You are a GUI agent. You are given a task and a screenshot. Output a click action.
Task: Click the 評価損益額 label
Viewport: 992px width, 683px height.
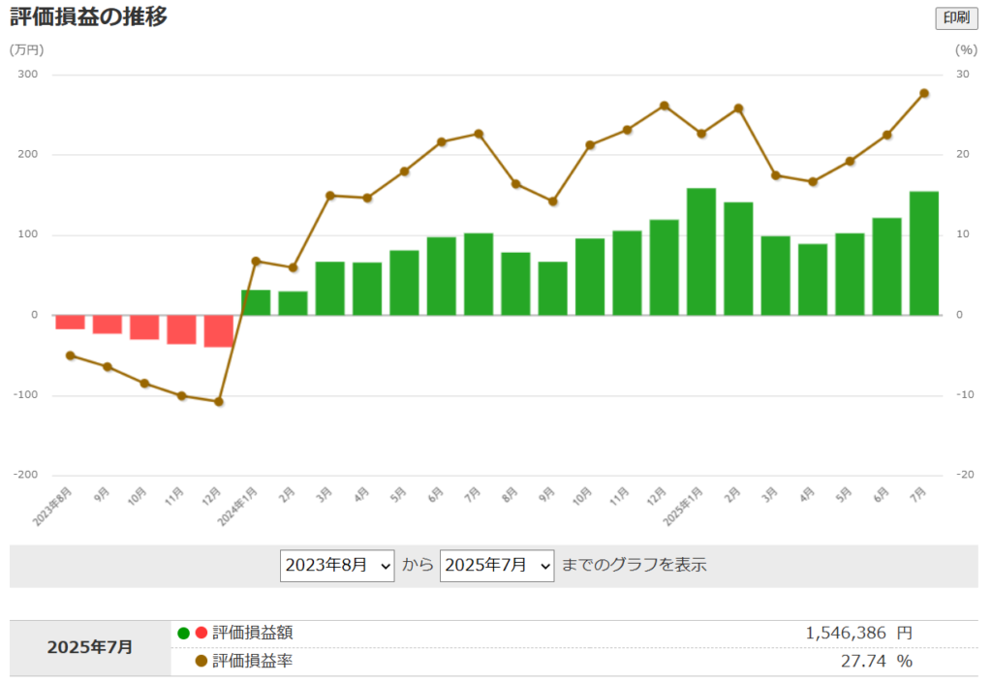(253, 633)
